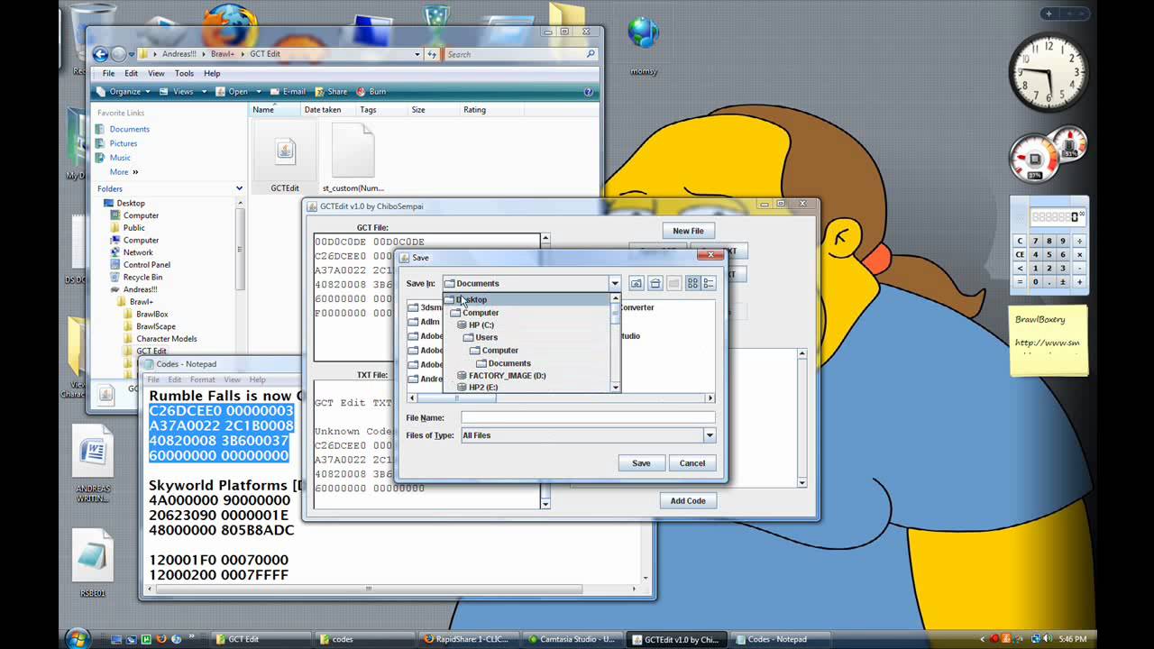
Task: Click Views dropdown in Explorer toolbar
Action: 183,92
